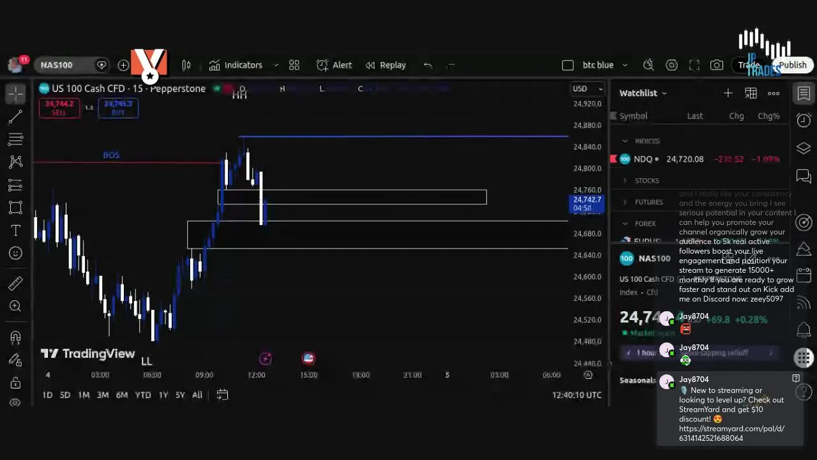Open the Fibonacci retracement tools
Viewport: 817px width, 460px height.
16,139
